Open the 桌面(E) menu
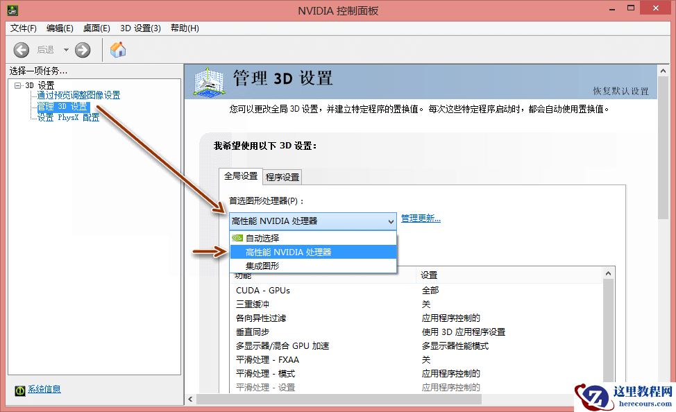The image size is (676, 412). [96, 28]
